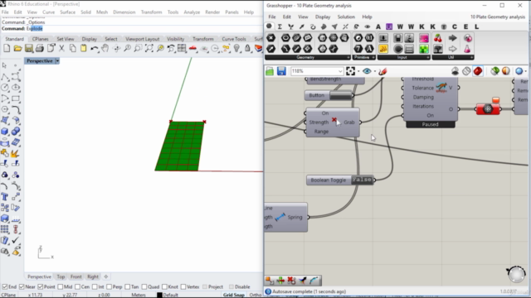Open the zoom extents dropdown arrow in Grasshopper
The height and width of the screenshot is (298, 531).
pos(358,71)
